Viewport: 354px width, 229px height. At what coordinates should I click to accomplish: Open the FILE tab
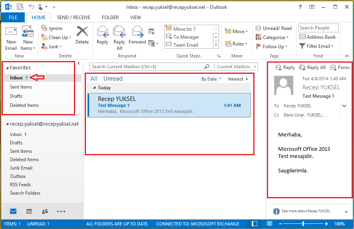click(x=13, y=18)
